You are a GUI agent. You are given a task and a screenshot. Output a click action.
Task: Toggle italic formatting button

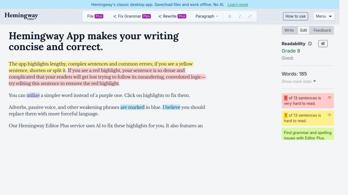point(240,16)
